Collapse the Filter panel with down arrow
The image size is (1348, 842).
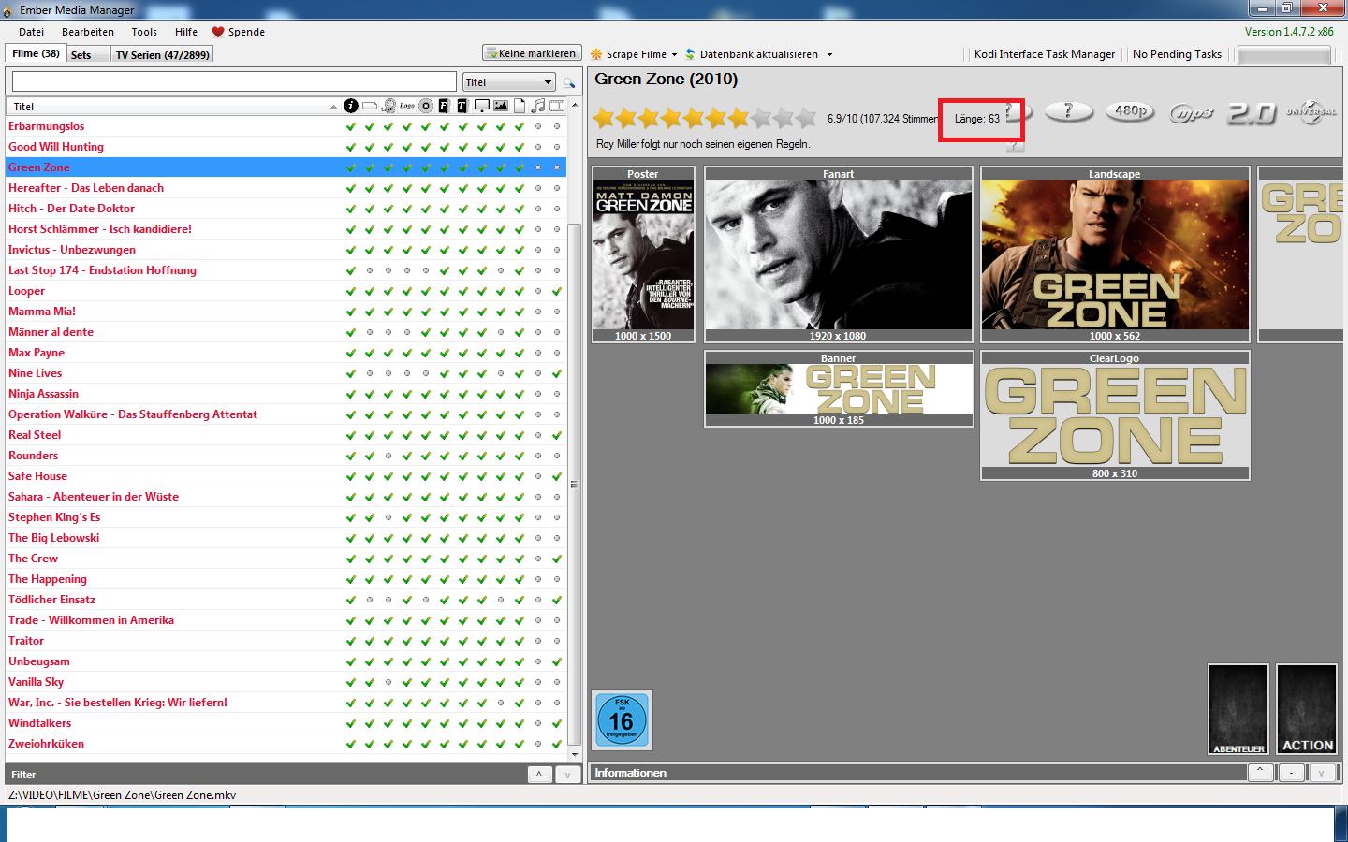[567, 774]
